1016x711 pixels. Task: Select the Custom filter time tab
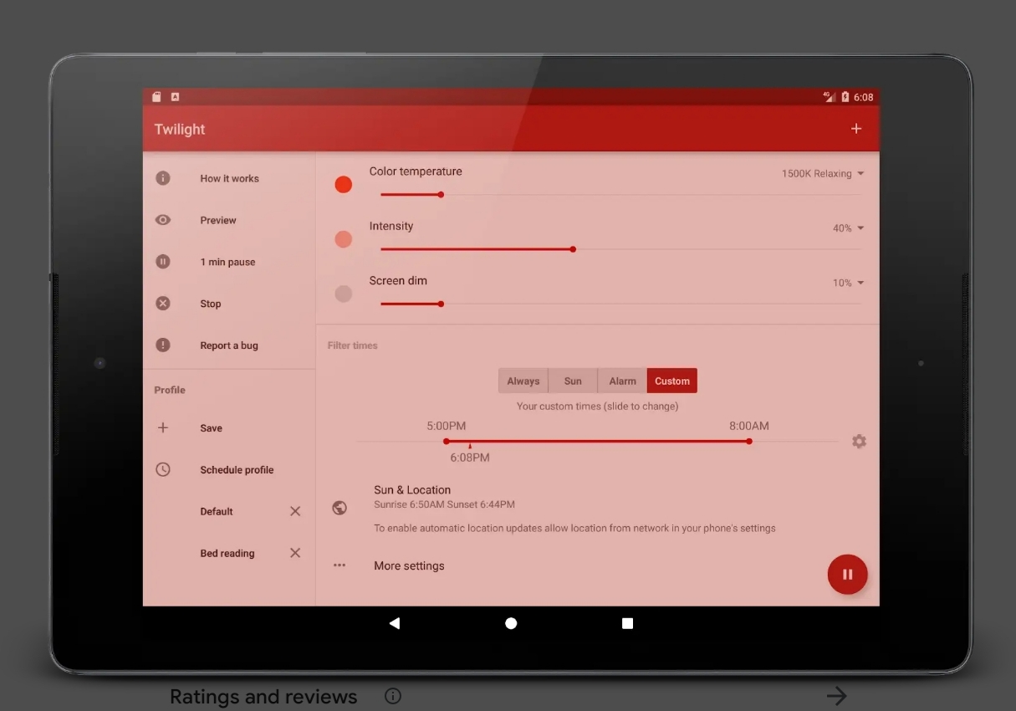point(672,381)
